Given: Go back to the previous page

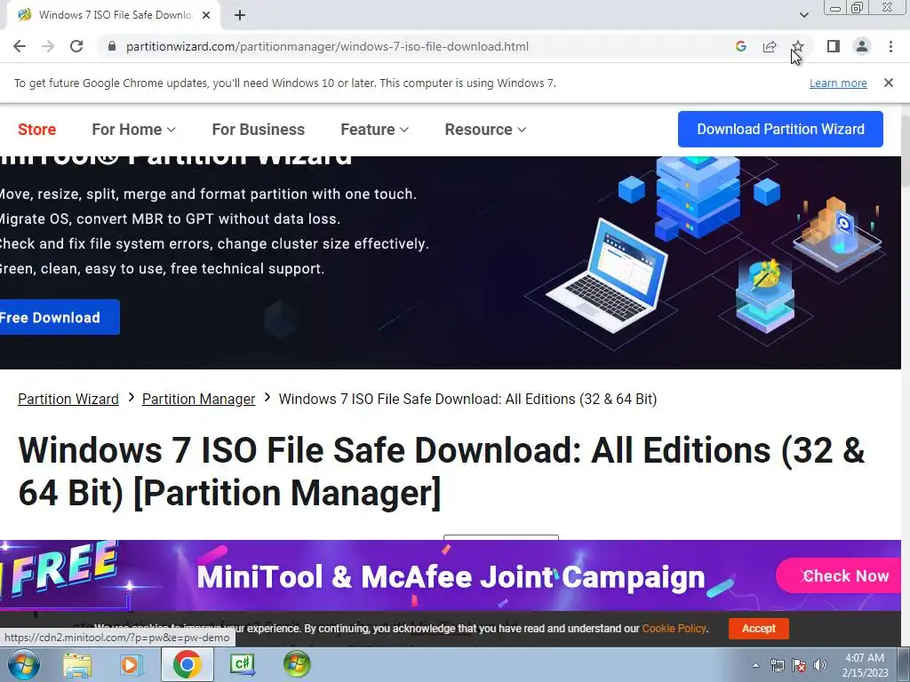Looking at the screenshot, I should coord(20,46).
